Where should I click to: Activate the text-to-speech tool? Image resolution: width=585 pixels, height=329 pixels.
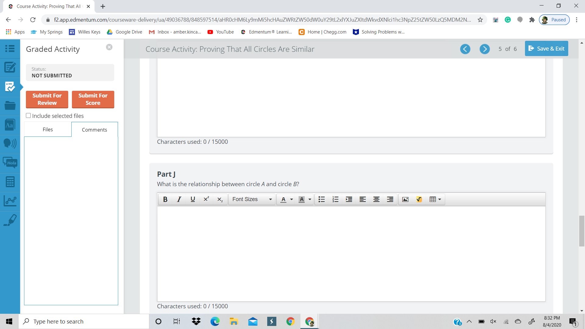tap(10, 144)
